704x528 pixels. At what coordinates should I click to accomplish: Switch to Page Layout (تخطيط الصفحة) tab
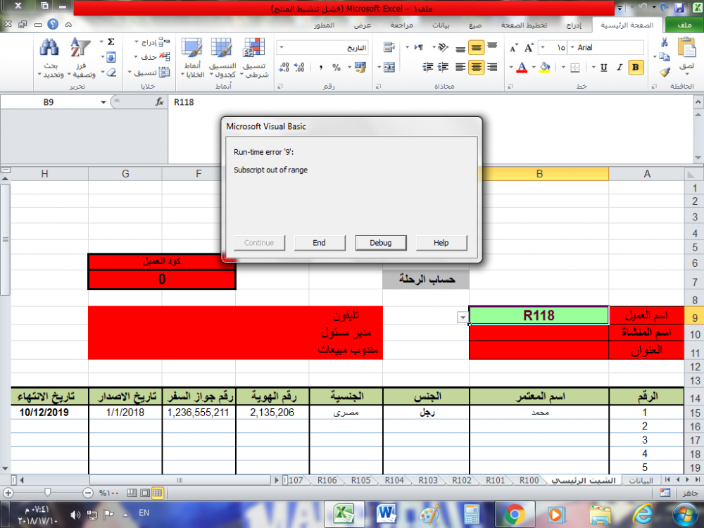click(x=524, y=25)
